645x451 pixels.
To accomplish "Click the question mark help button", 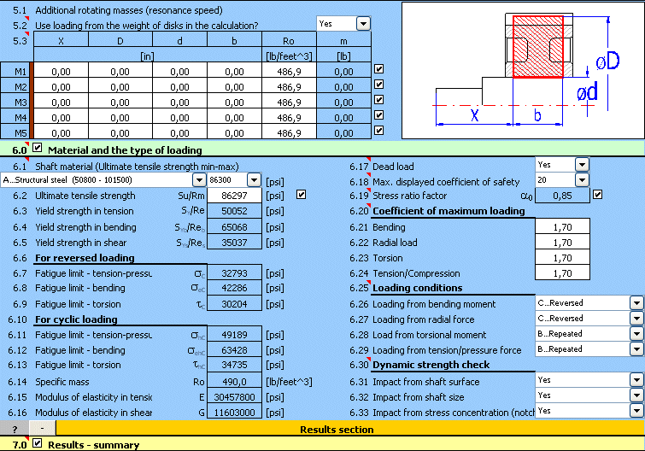I will [15, 429].
